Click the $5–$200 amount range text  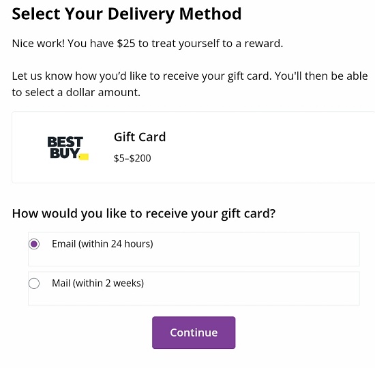coord(132,158)
